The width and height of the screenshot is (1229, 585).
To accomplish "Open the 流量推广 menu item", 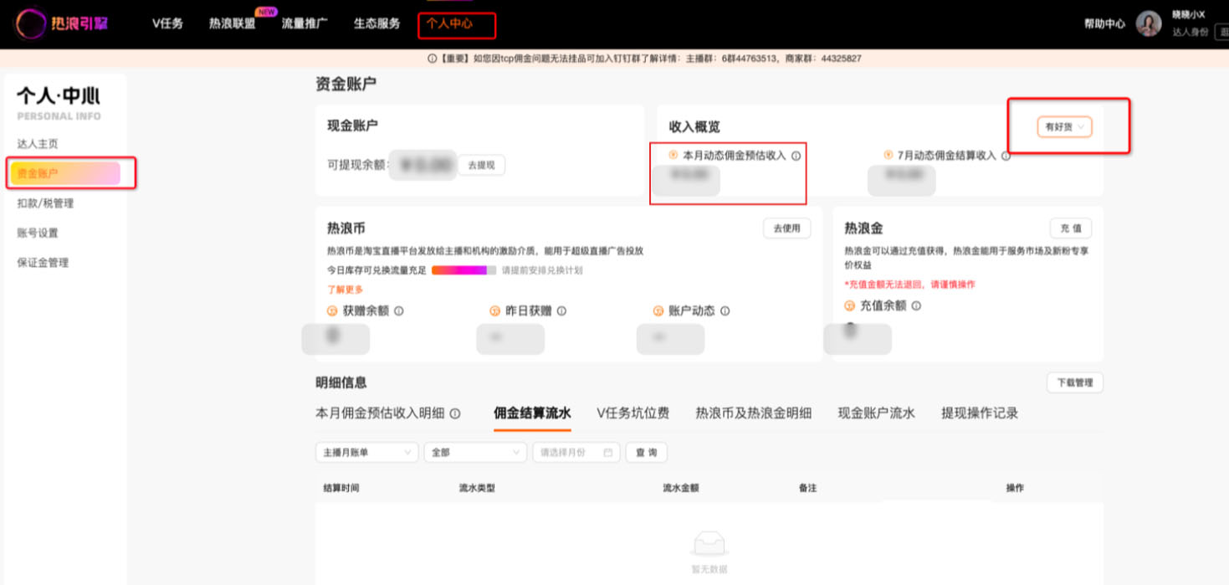I will 304,23.
